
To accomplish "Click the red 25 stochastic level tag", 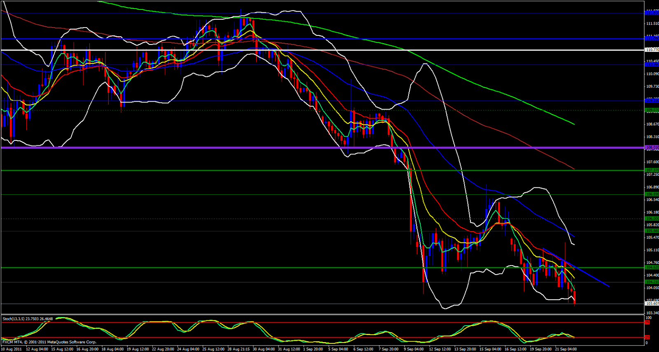I will [647, 337].
